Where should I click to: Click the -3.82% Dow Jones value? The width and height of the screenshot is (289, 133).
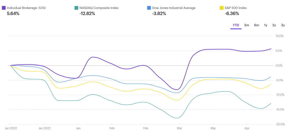tap(159, 13)
